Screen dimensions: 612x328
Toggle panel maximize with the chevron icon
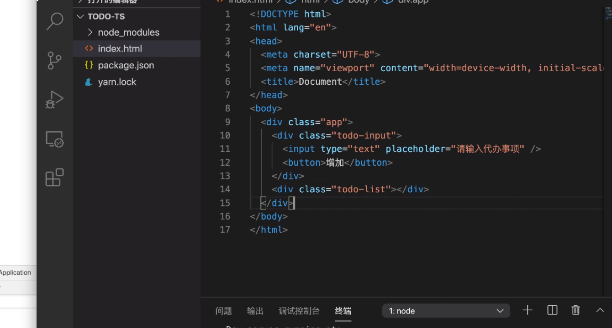point(600,310)
